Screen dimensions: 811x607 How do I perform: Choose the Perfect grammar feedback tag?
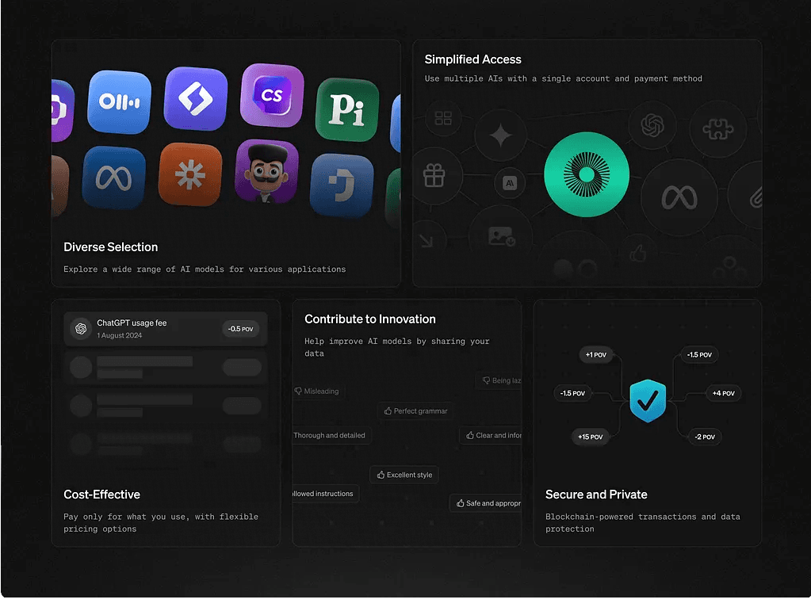click(416, 411)
